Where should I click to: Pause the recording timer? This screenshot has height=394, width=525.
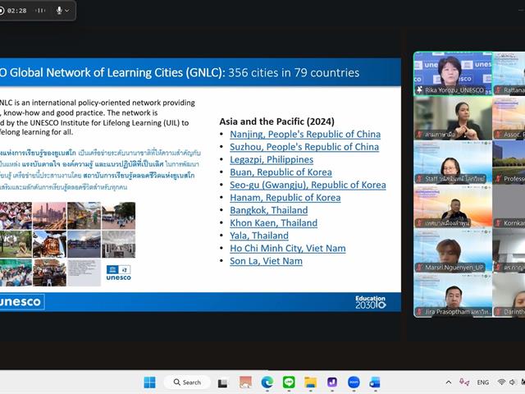point(40,11)
